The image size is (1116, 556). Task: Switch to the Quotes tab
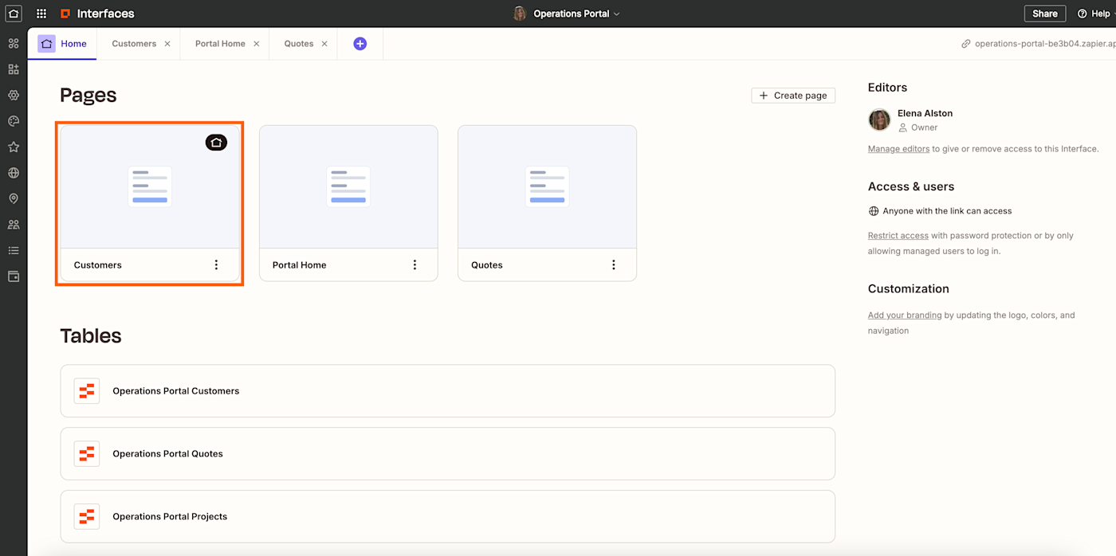299,44
